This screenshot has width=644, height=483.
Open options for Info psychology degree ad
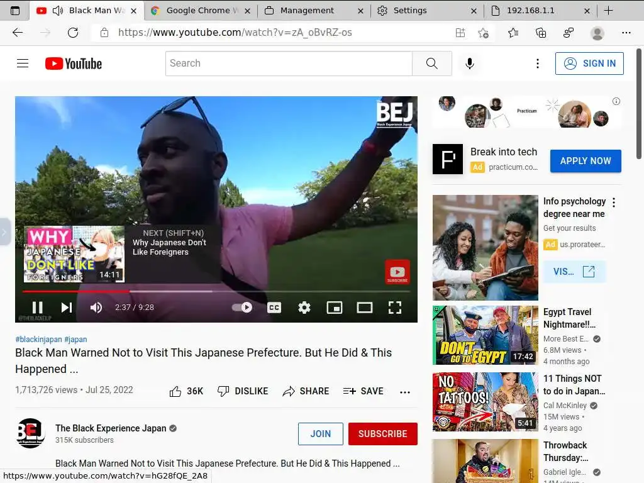pyautogui.click(x=614, y=203)
